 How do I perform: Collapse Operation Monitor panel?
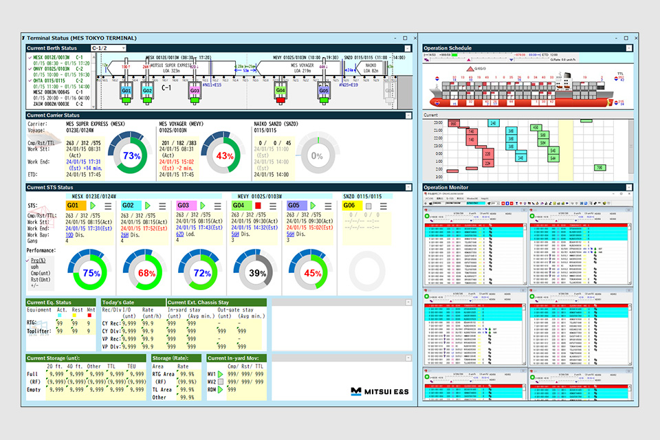[x=629, y=188]
